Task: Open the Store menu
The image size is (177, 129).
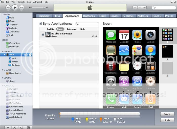Action: (29, 2)
